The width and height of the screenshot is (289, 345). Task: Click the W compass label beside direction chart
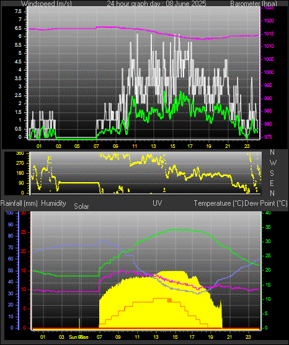[273, 163]
